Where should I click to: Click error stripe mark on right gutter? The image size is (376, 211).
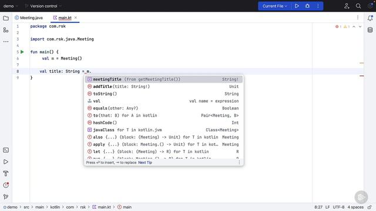point(362,76)
